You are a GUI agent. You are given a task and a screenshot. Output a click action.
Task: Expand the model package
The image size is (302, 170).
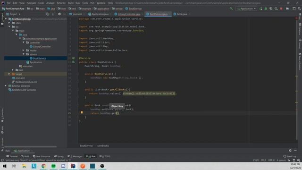pos(24,51)
